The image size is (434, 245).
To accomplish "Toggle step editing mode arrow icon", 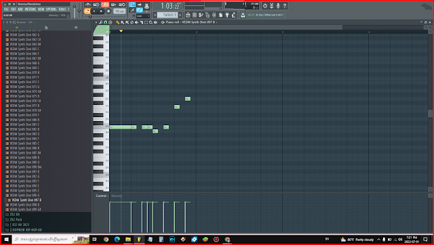I will pyautogui.click(x=139, y=5).
